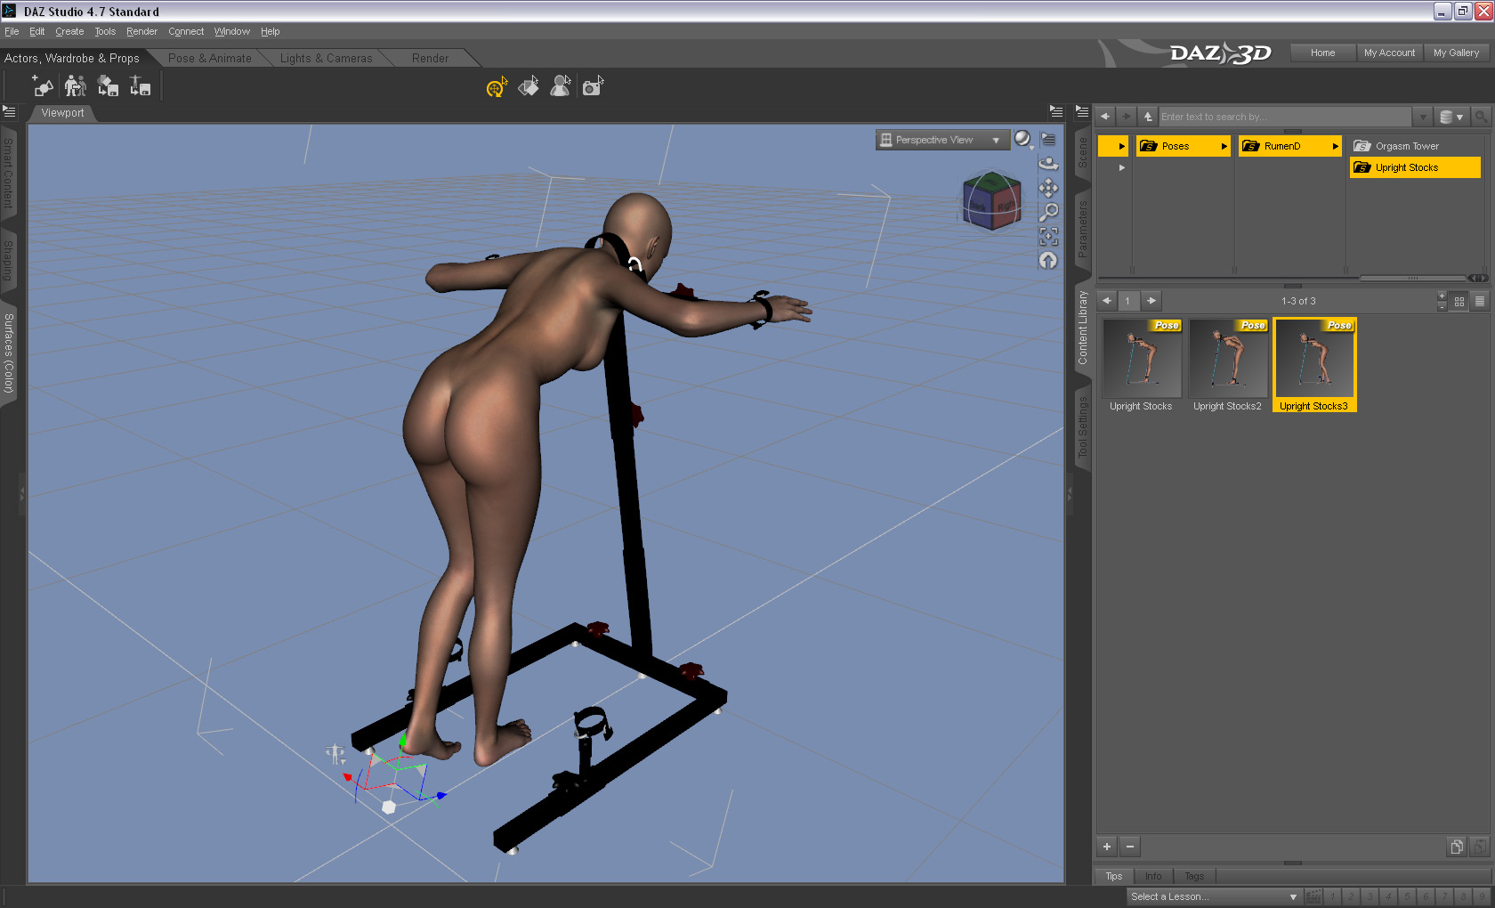This screenshot has width=1495, height=908.
Task: Open My Account
Action: (1389, 53)
